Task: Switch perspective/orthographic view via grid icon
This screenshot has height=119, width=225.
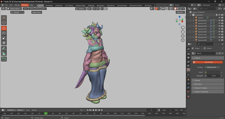Action: click(x=183, y=40)
